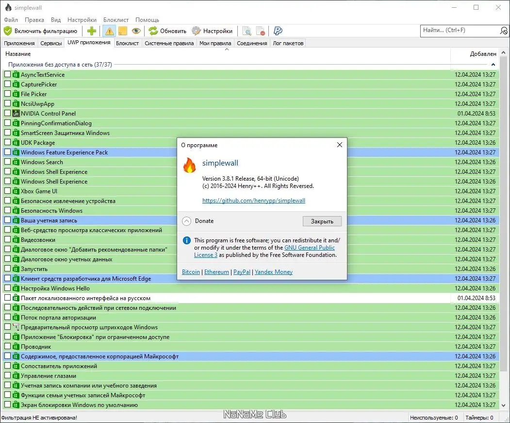Check the Экран блокировки Windows по умолчанию checkbox
510x423 pixels.
[7, 405]
